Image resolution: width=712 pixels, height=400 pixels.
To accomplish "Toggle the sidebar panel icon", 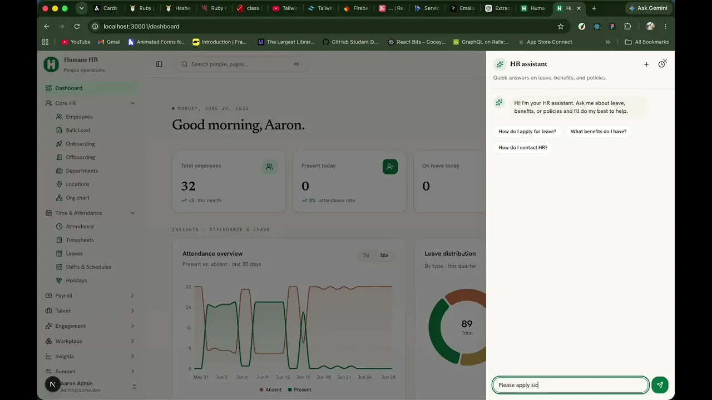I will click(159, 64).
